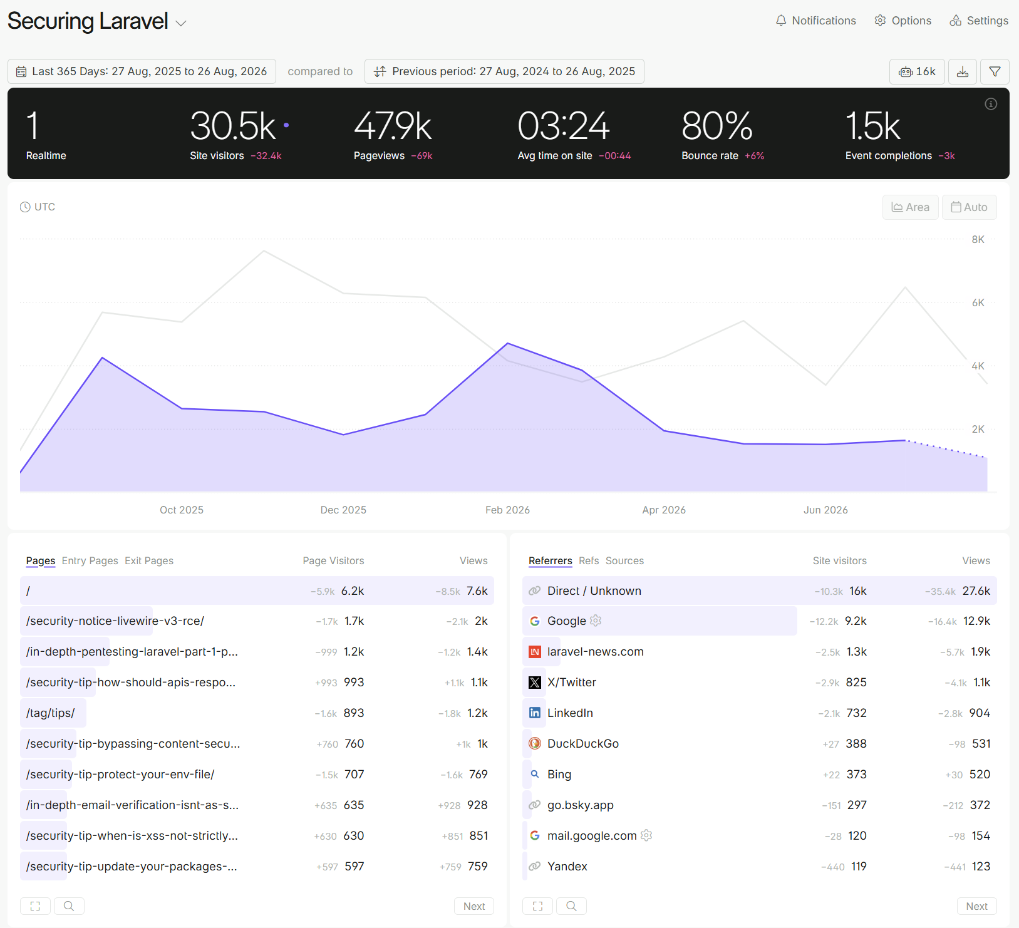This screenshot has height=928, width=1019.
Task: Open the filter funnel icon
Action: click(x=995, y=71)
